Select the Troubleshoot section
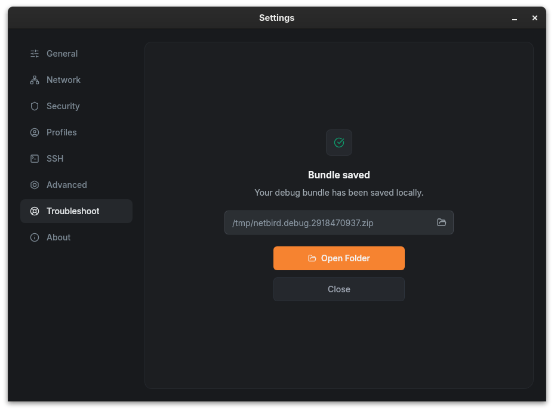The image size is (554, 411). [76, 211]
